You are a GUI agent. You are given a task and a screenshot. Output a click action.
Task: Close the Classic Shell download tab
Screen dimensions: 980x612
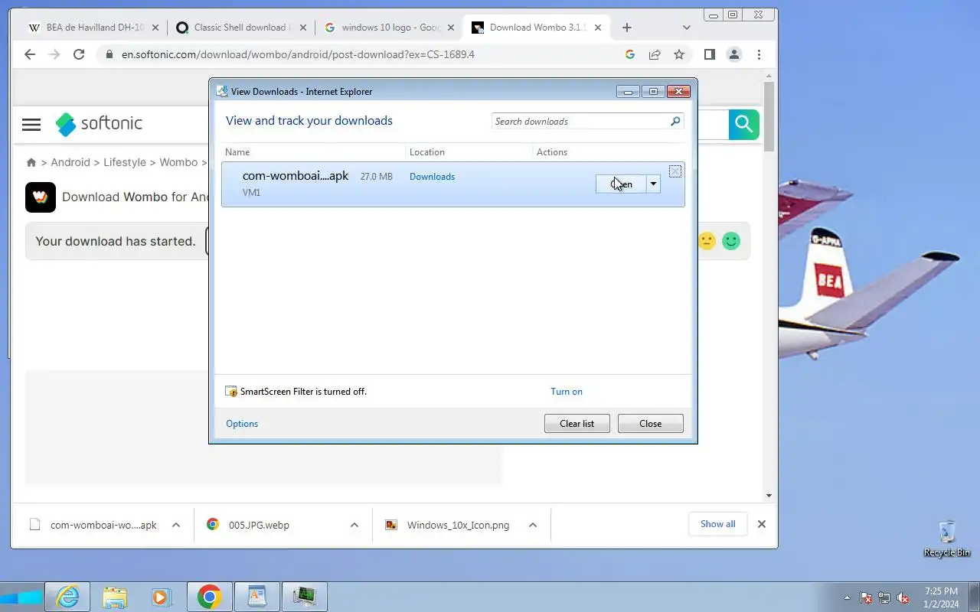302,28
